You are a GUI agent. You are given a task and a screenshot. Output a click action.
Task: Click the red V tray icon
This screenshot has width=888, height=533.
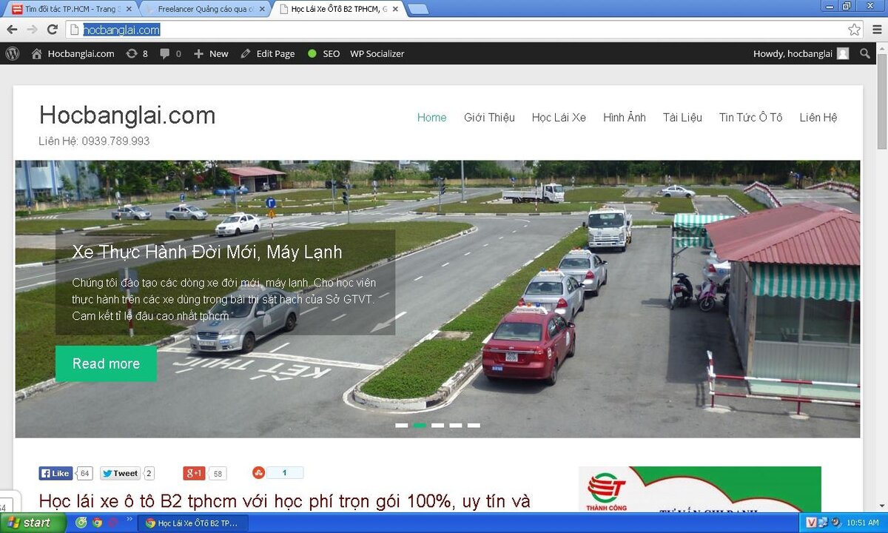point(811,523)
